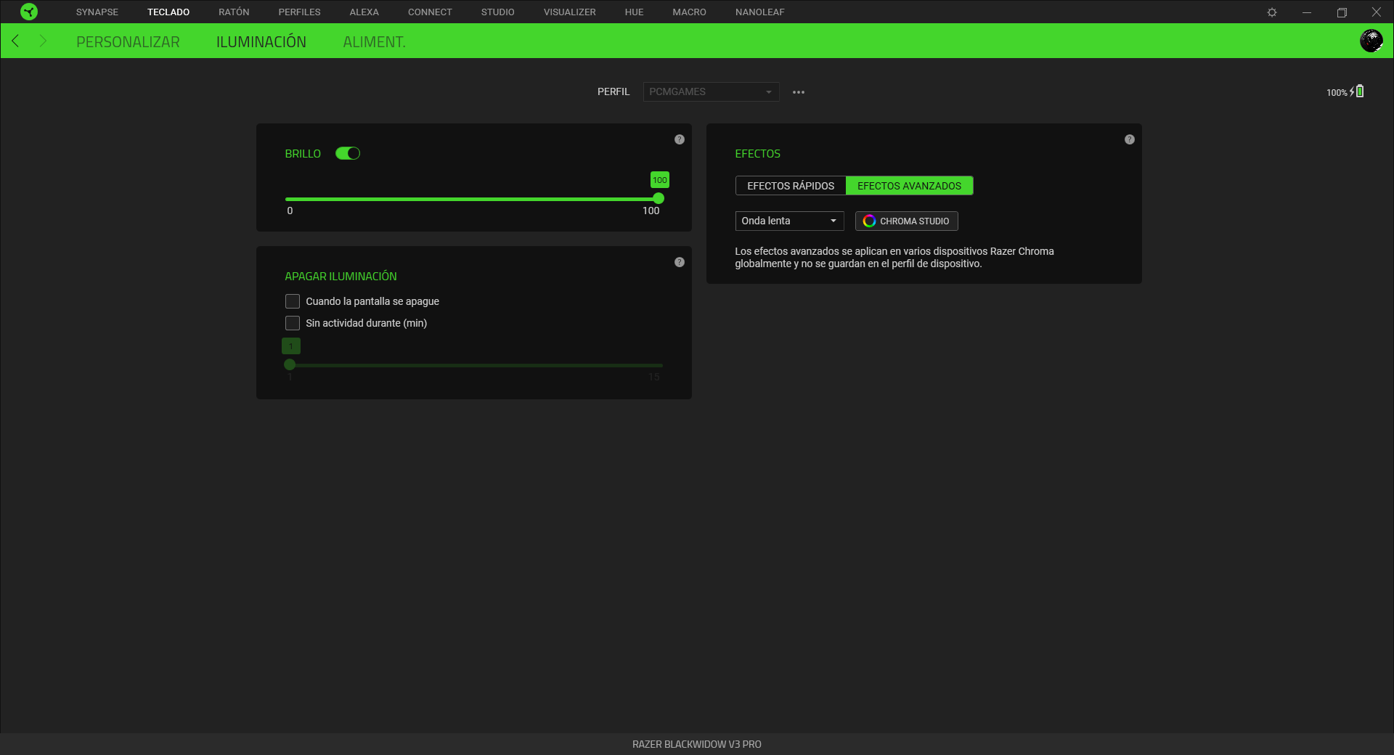Screen dimensions: 1394x755
Task: Enable Cuando la pantalla se apague
Action: click(x=293, y=301)
